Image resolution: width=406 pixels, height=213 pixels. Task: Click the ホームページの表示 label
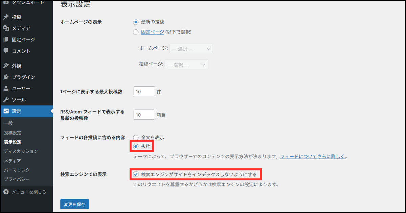pos(81,22)
